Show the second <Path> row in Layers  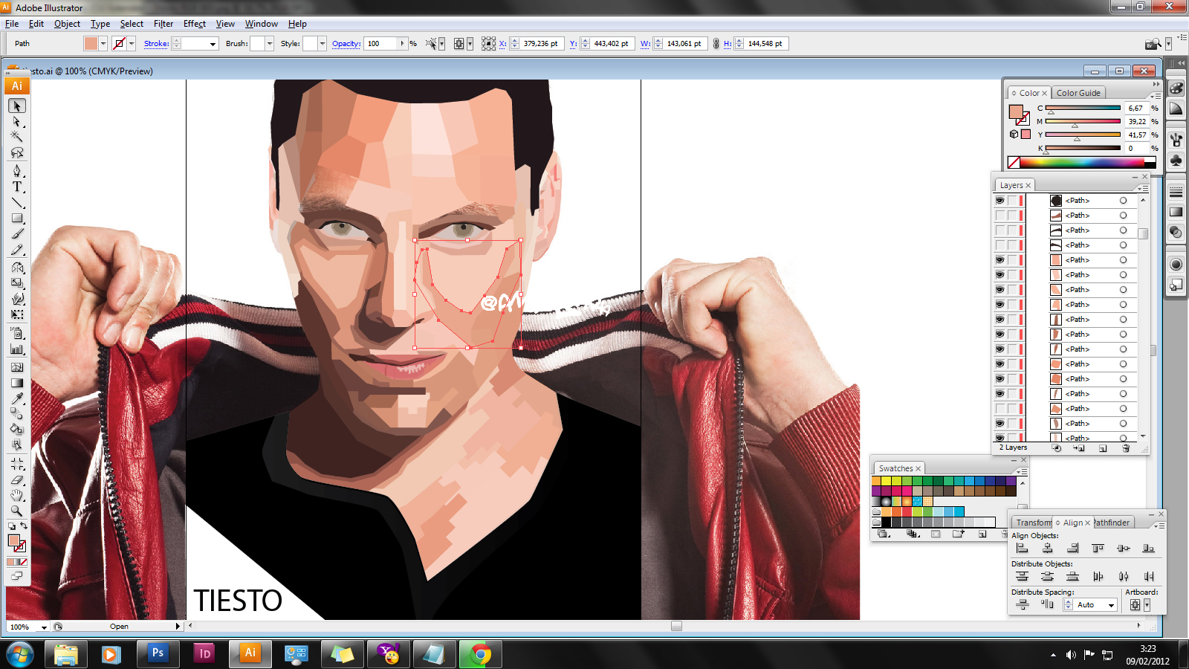[1000, 216]
